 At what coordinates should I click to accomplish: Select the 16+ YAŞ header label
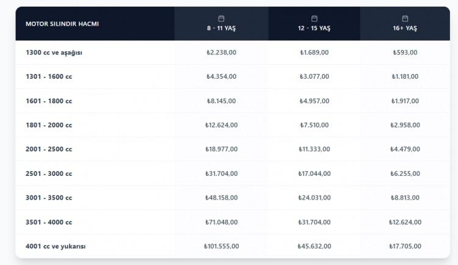405,29
